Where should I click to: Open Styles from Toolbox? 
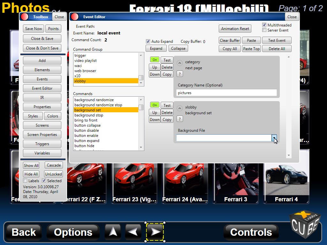click(33, 116)
